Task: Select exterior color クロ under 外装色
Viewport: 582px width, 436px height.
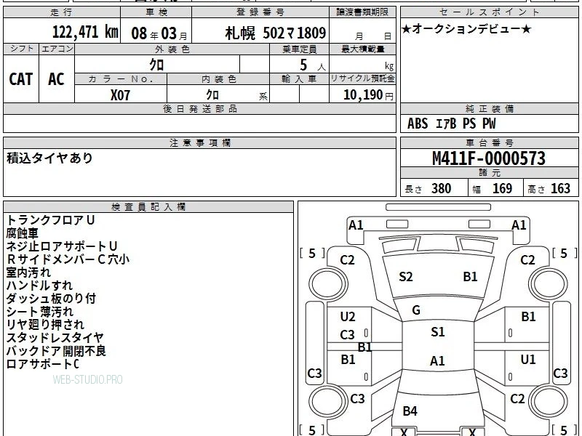Action: (156, 65)
